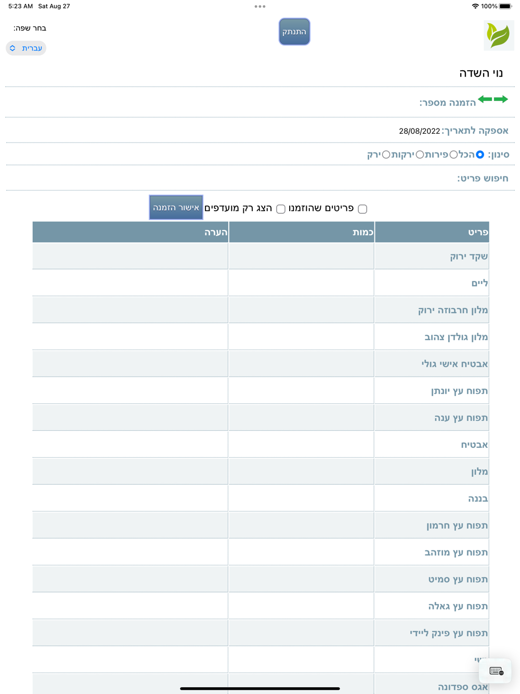The image size is (520, 694).
Task: Select the תפוח עץ סמיט item
Action: 458,580
